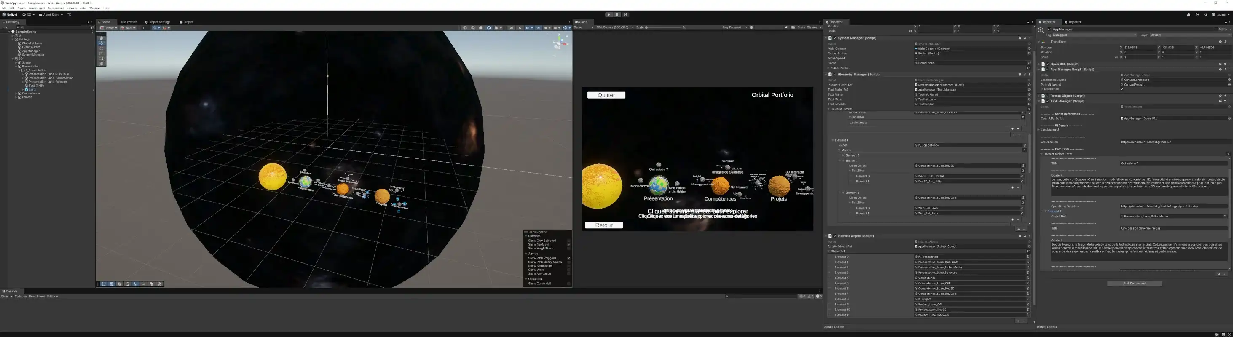Click the Retour button in Game view
The width and height of the screenshot is (1233, 337).
coord(603,225)
